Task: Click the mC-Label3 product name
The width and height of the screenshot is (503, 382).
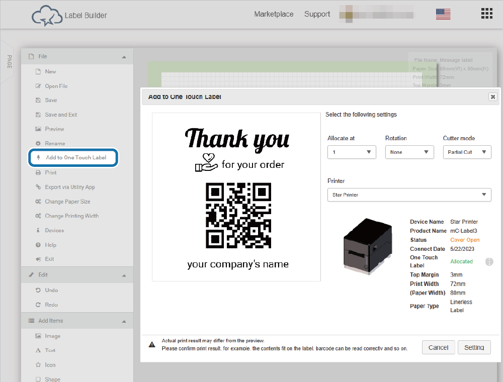Action: coord(464,231)
